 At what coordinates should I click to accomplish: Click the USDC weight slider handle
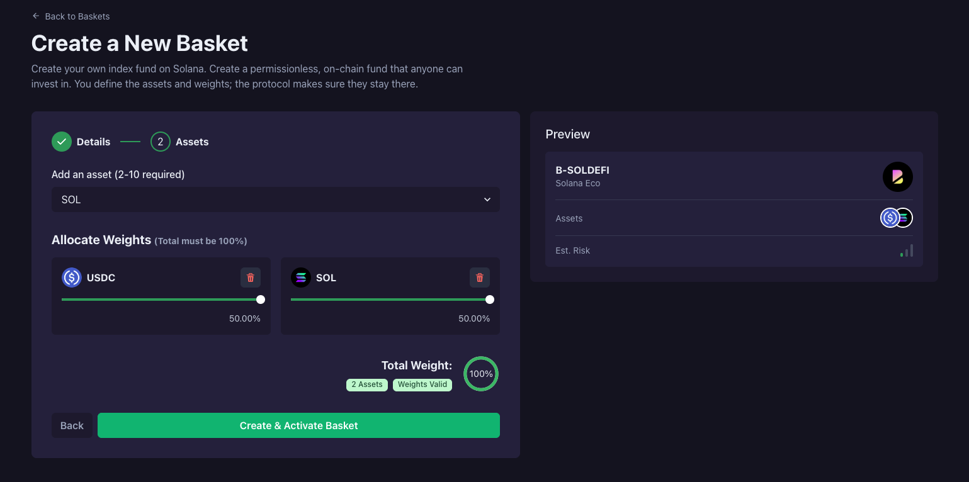(261, 300)
